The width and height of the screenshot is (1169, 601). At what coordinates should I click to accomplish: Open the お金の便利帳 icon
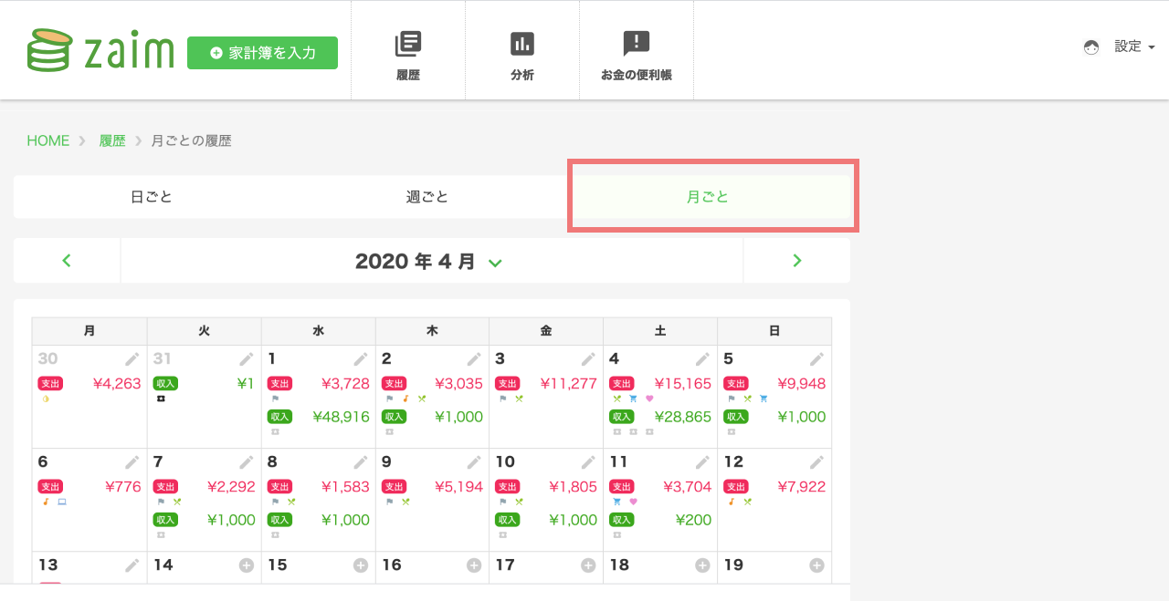click(x=637, y=44)
